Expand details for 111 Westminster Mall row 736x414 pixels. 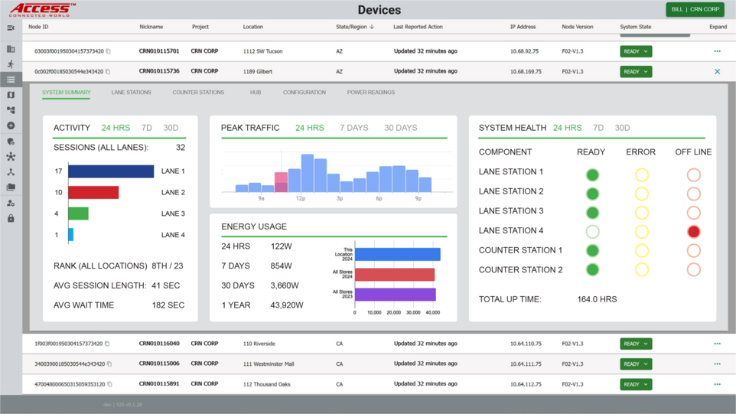tap(717, 363)
